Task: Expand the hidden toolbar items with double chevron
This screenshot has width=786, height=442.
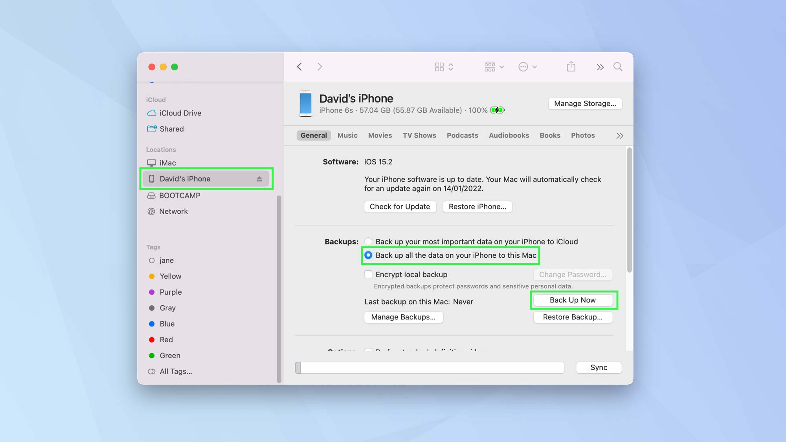Action: pos(600,67)
